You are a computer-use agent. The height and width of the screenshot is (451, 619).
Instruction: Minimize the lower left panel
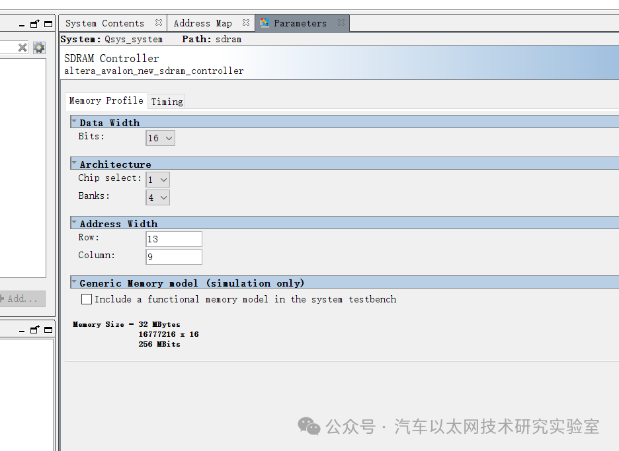pos(22,330)
